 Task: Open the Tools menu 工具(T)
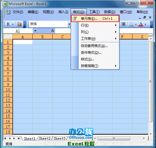pos(94,12)
